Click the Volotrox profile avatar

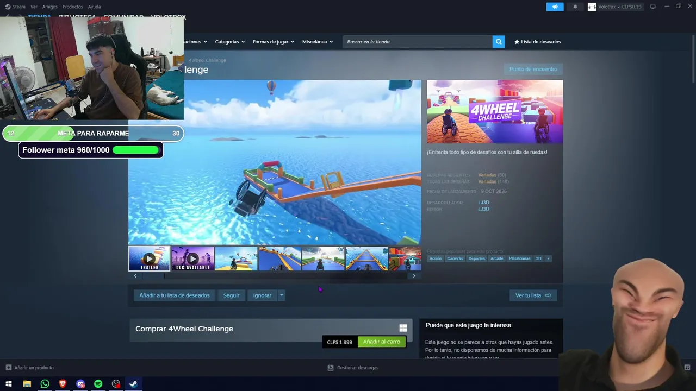click(x=592, y=7)
